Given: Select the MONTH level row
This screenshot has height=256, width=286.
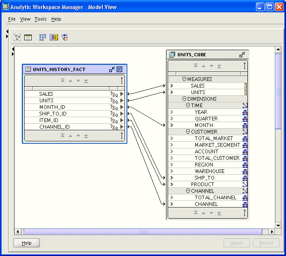Looking at the screenshot, I should (x=208, y=125).
